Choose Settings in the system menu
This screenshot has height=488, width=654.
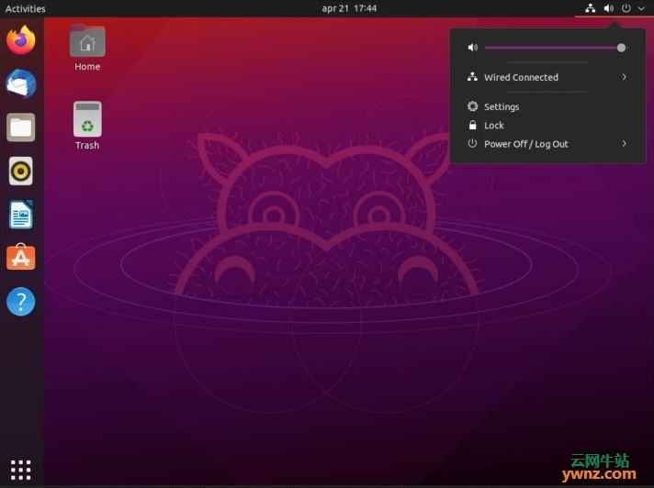pos(547,106)
